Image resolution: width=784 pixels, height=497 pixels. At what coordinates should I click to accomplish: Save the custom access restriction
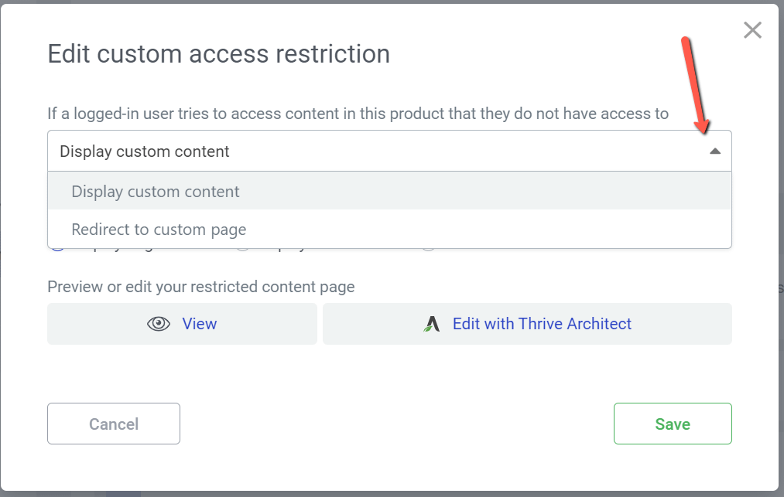[x=672, y=424]
